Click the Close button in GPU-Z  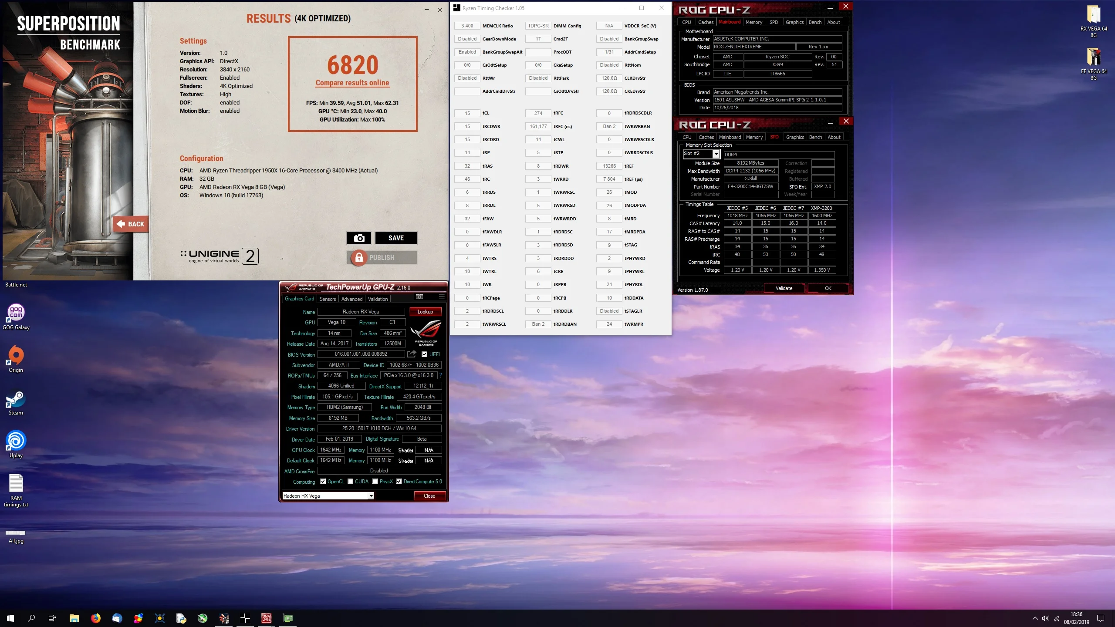pyautogui.click(x=429, y=496)
